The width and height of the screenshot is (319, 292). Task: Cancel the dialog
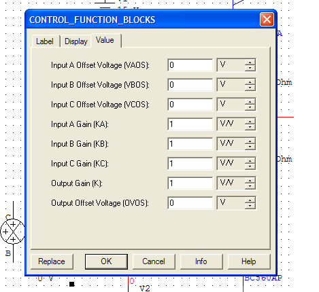coord(154,261)
